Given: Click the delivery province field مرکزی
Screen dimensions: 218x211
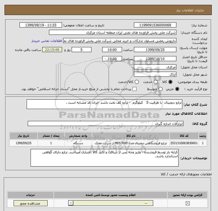Looking at the screenshot, I should 155,67.
